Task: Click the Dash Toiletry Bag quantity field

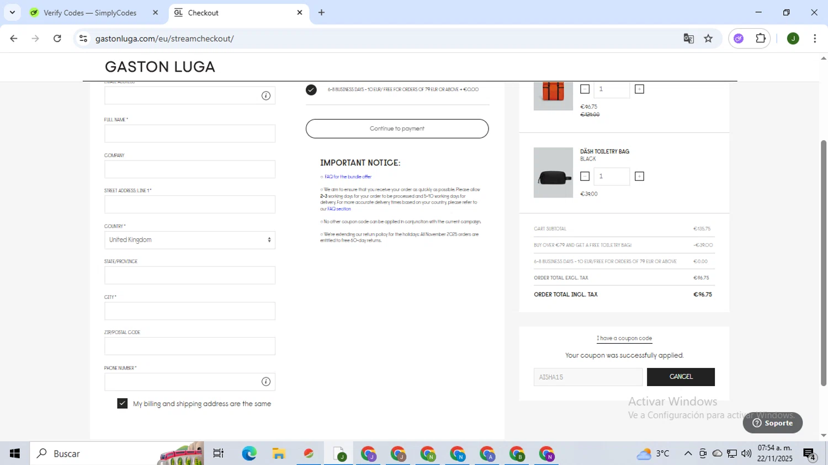Action: pos(612,177)
